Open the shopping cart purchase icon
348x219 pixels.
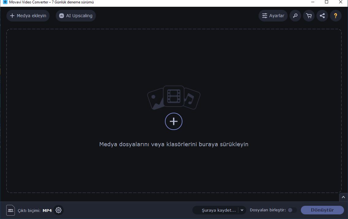coord(309,16)
